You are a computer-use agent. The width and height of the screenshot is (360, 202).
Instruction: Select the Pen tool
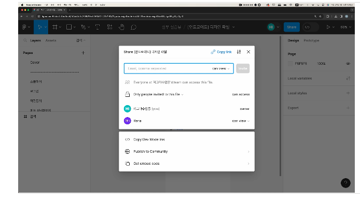point(84,27)
